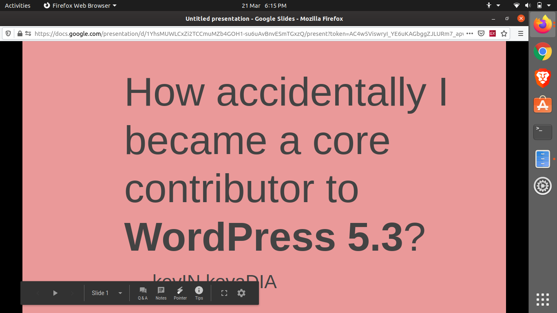Close the Firefox window
The height and width of the screenshot is (313, 557).
click(521, 19)
